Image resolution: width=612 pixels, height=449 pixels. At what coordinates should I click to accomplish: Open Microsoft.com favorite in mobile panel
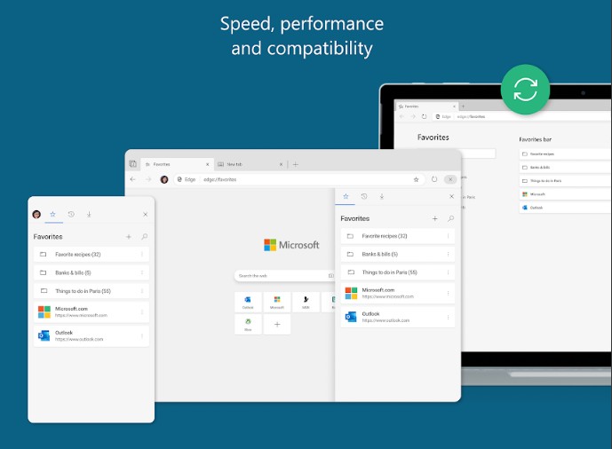point(91,311)
